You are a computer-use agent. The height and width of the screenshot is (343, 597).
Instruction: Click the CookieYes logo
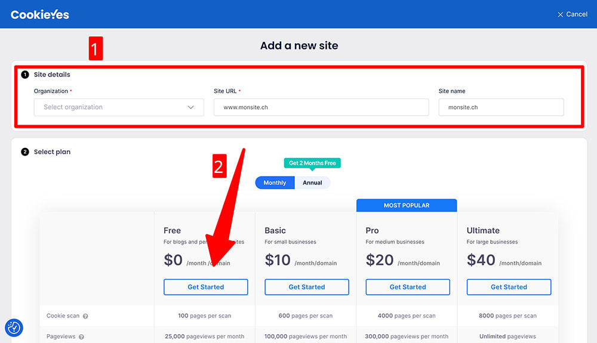point(40,14)
